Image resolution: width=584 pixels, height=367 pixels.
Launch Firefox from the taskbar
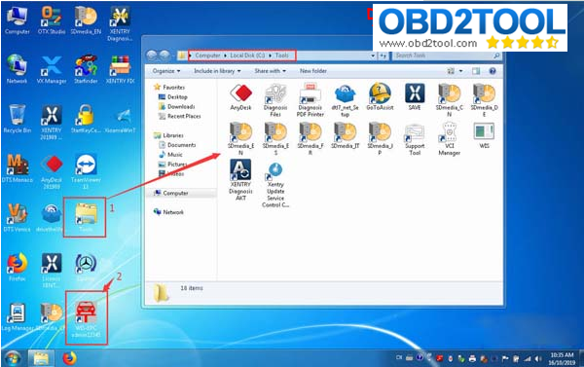click(x=70, y=358)
